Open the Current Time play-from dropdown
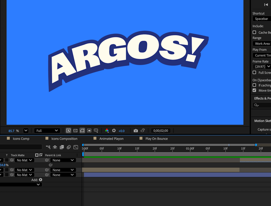This screenshot has height=206, width=271. click(x=262, y=55)
